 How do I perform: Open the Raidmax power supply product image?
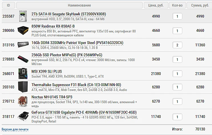pos(23,31)
